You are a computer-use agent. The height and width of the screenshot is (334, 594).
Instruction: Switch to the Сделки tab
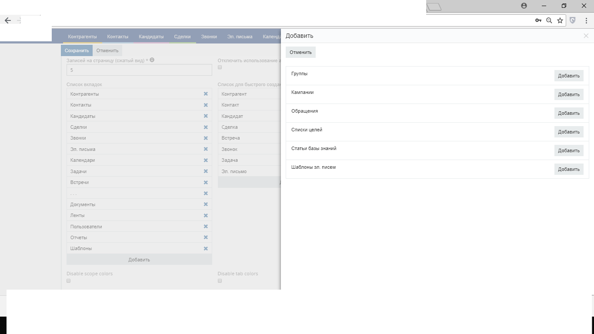[182, 37]
